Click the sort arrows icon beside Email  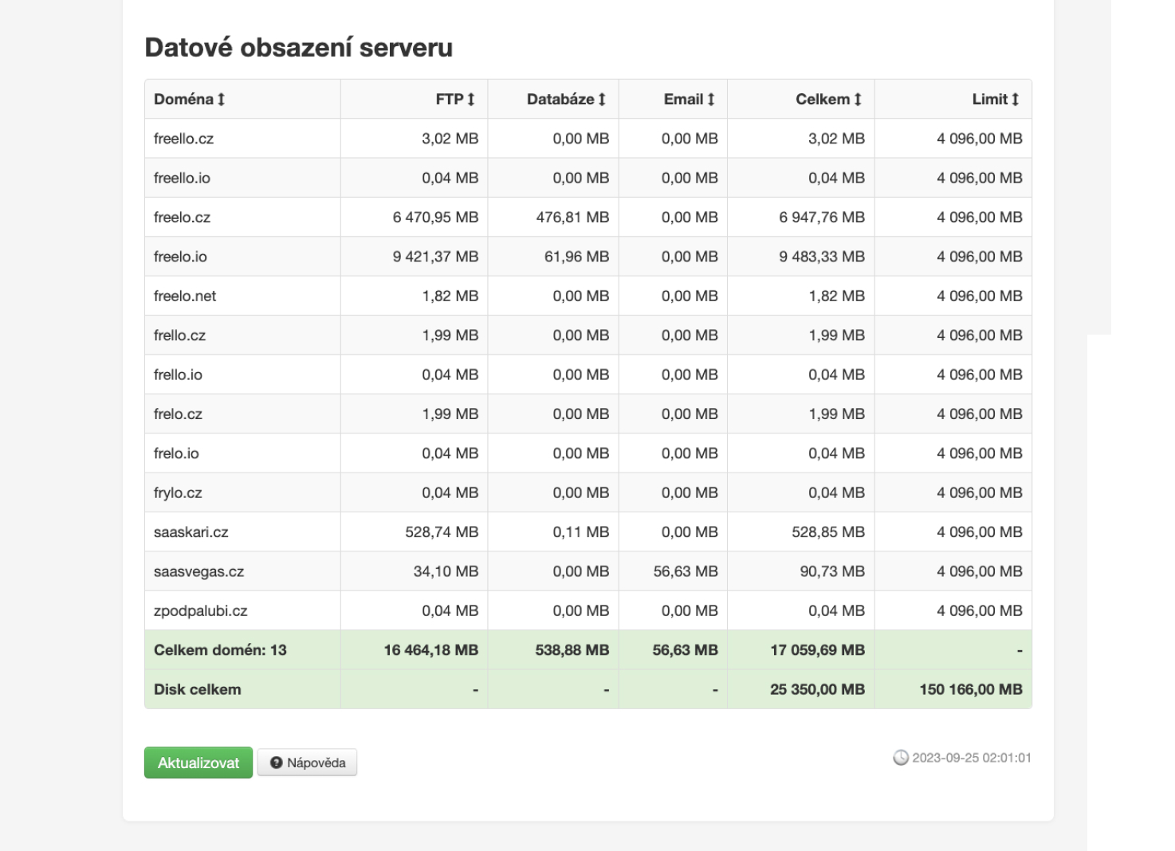pyautogui.click(x=711, y=100)
